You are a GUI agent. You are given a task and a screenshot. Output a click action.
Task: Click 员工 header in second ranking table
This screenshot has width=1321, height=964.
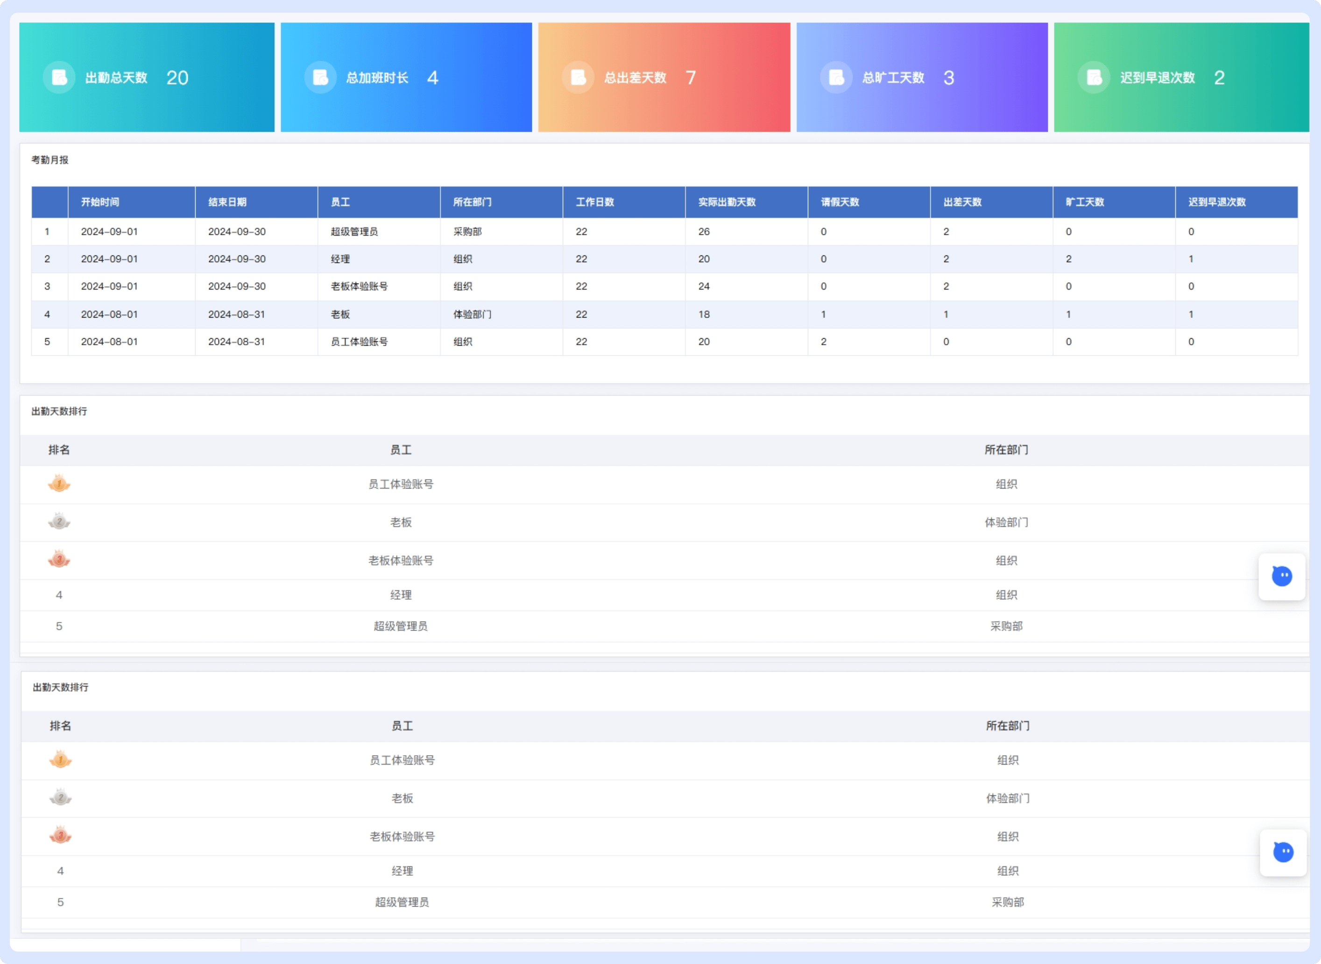click(402, 726)
